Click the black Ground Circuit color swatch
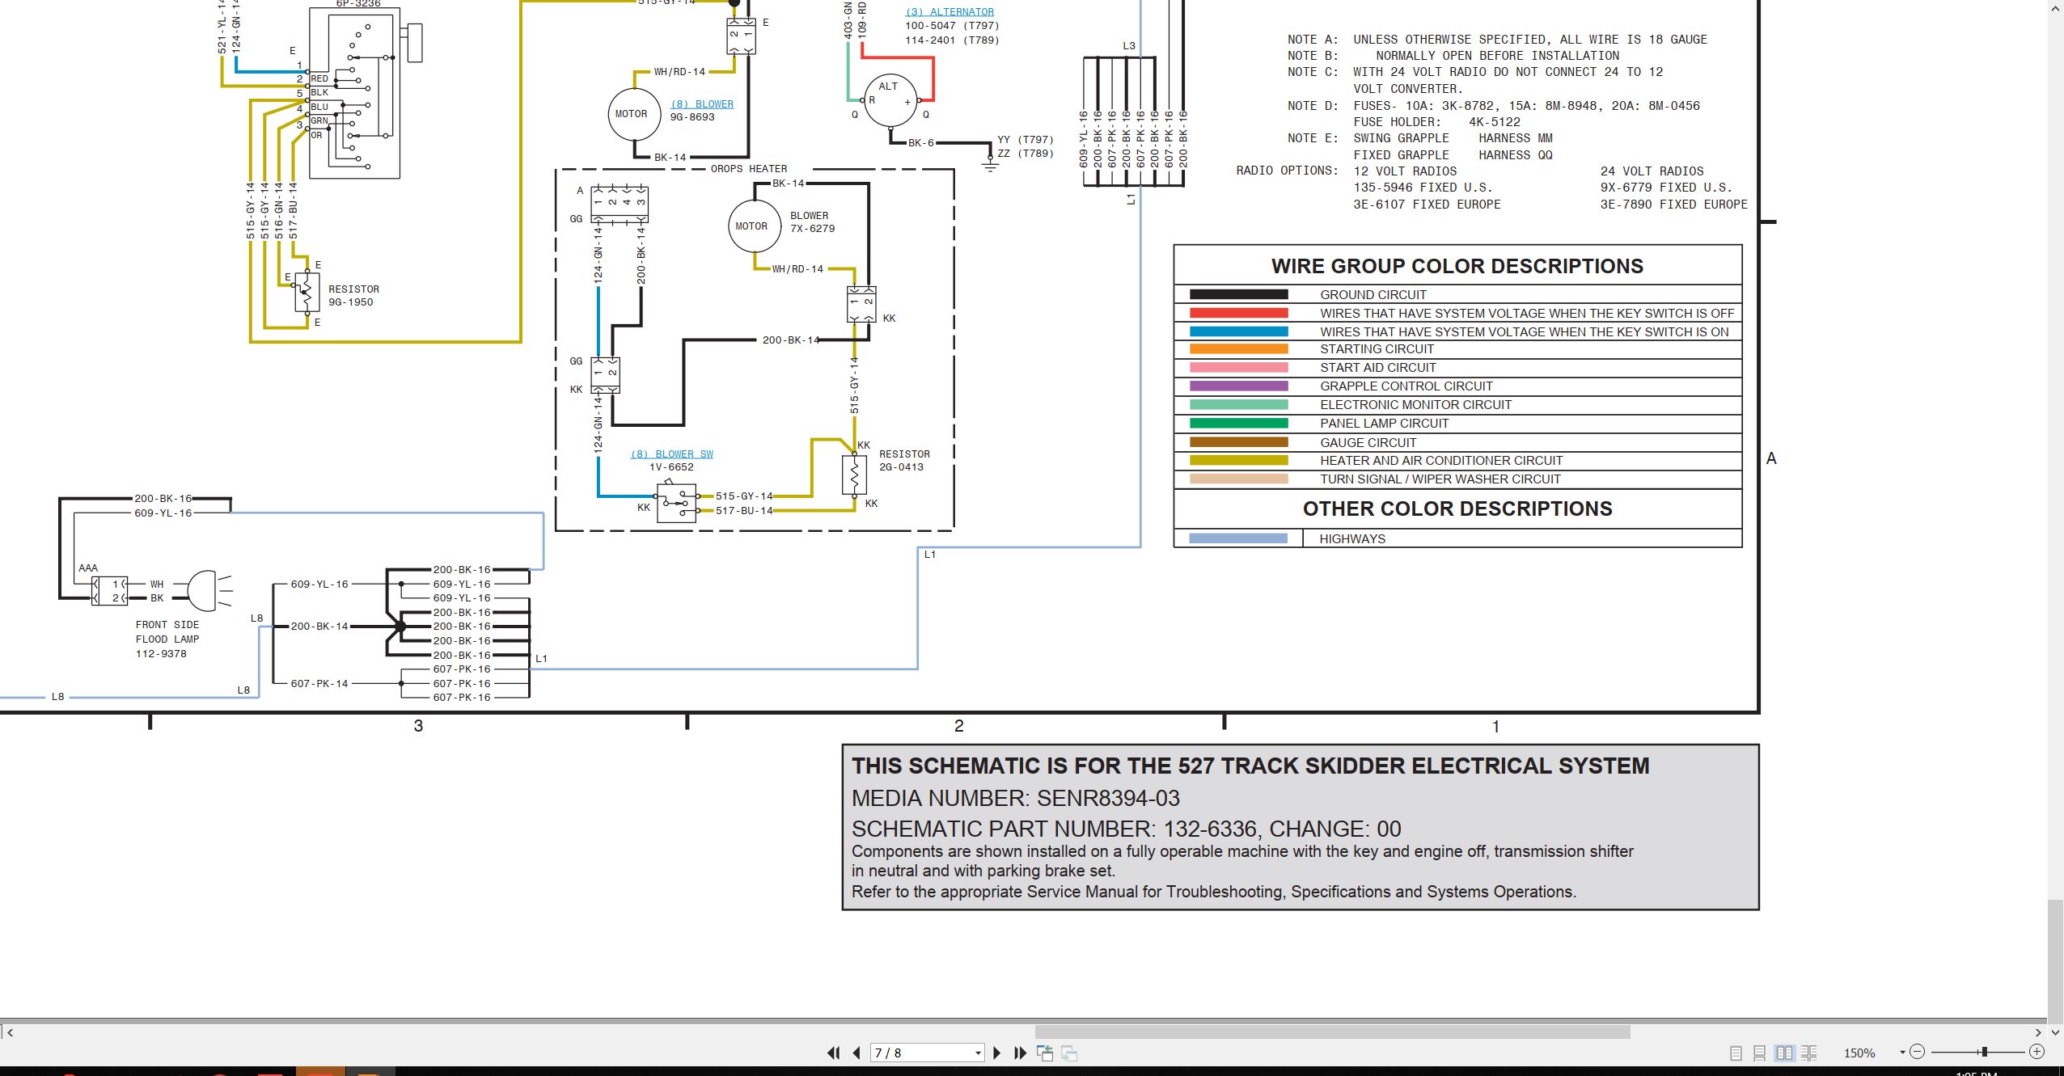Screen dimensions: 2064x1076 pos(1238,294)
